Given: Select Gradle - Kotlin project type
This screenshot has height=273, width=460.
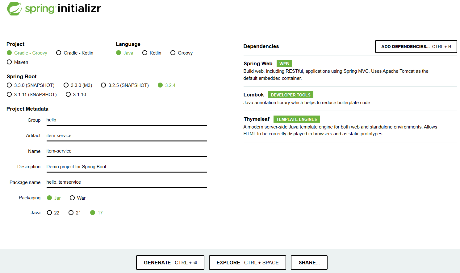Looking at the screenshot, I should 75,53.
